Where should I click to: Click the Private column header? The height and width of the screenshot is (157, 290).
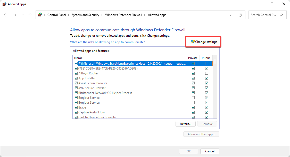[193, 58]
